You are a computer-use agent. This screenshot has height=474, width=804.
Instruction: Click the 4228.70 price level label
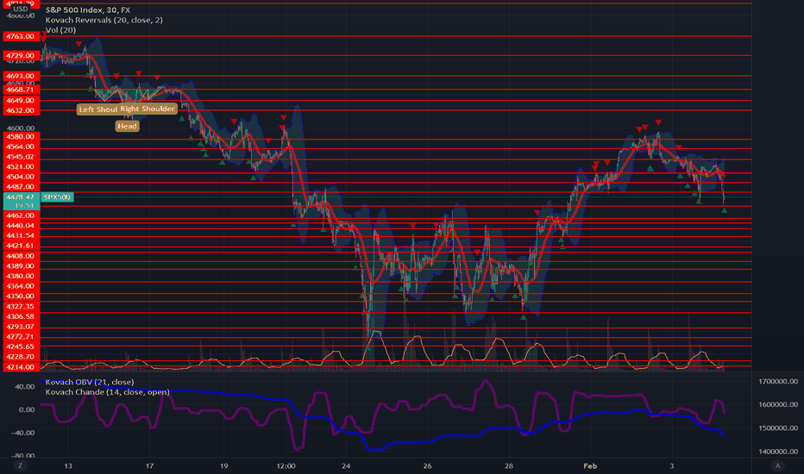pyautogui.click(x=21, y=357)
